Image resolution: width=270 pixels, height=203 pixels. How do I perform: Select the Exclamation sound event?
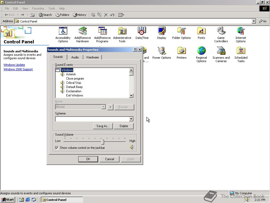click(x=74, y=91)
